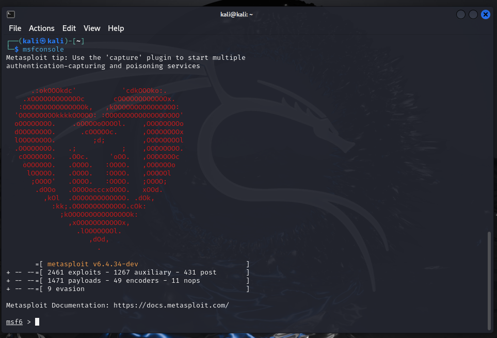This screenshot has height=338, width=497.
Task: Open the View menu
Action: tap(92, 28)
